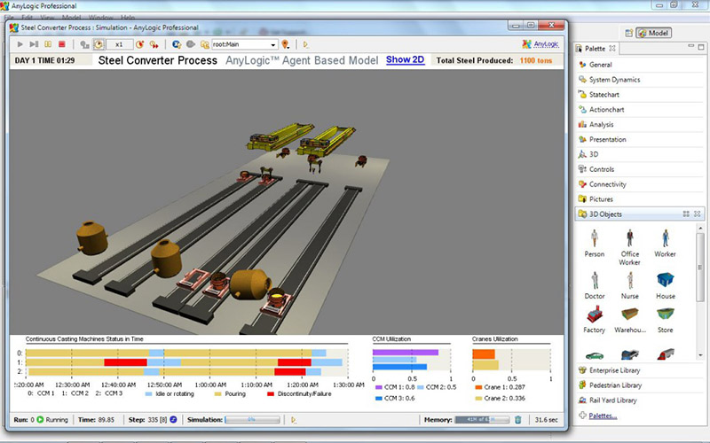Click the purple CCM 1 legend swatch
The height and width of the screenshot is (443, 710).
coord(379,387)
